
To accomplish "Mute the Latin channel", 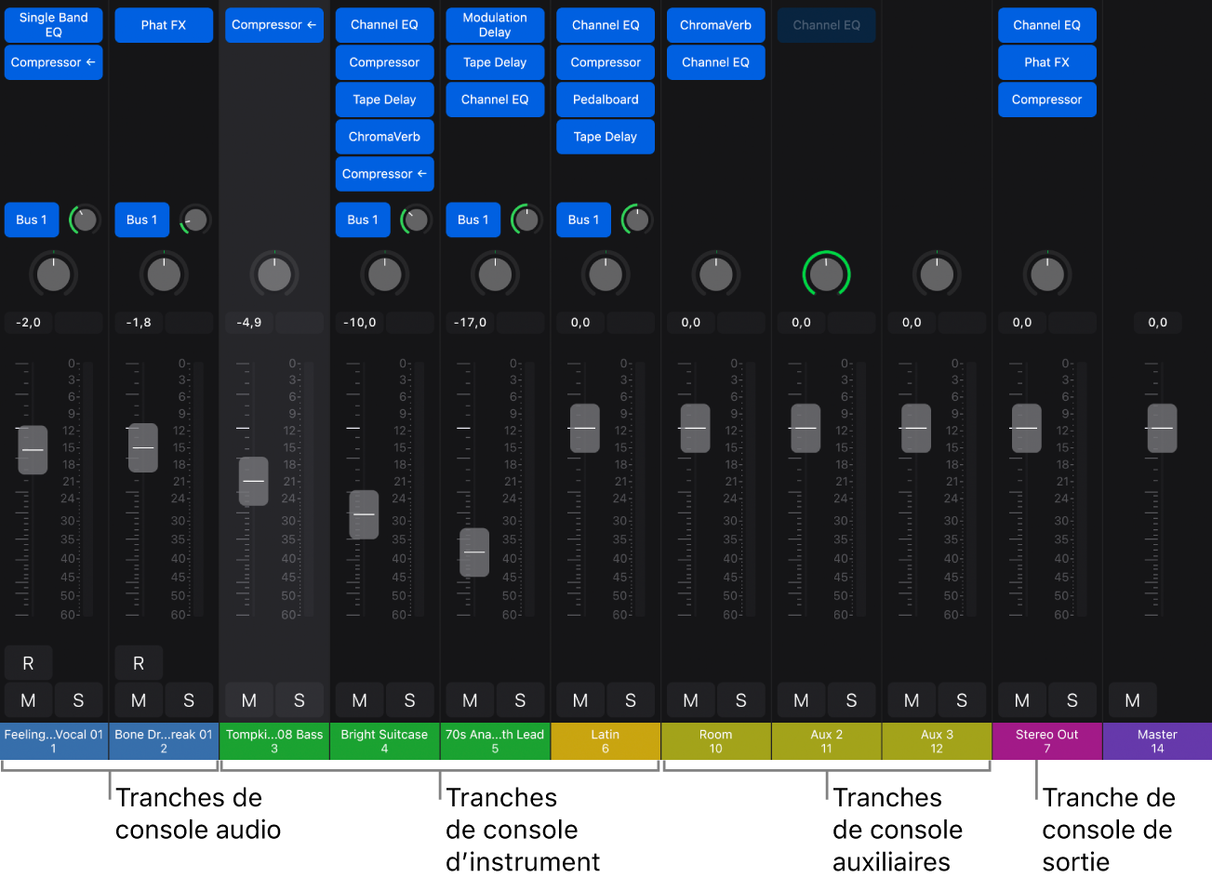I will tap(579, 699).
